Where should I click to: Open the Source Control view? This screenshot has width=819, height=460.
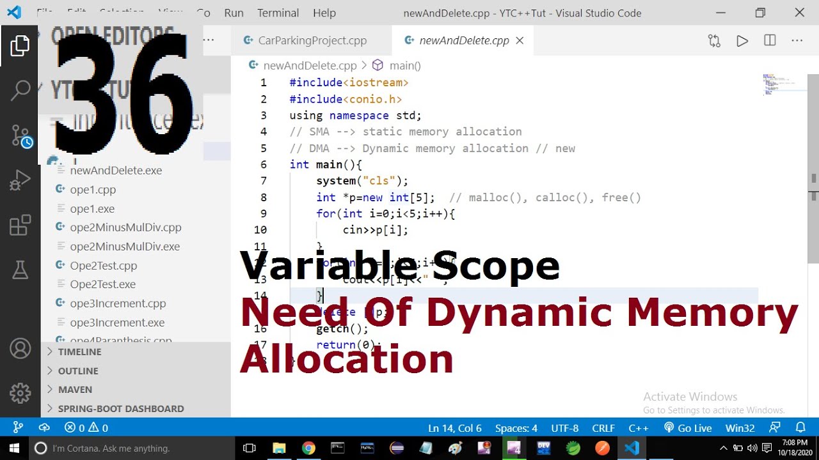(x=21, y=135)
